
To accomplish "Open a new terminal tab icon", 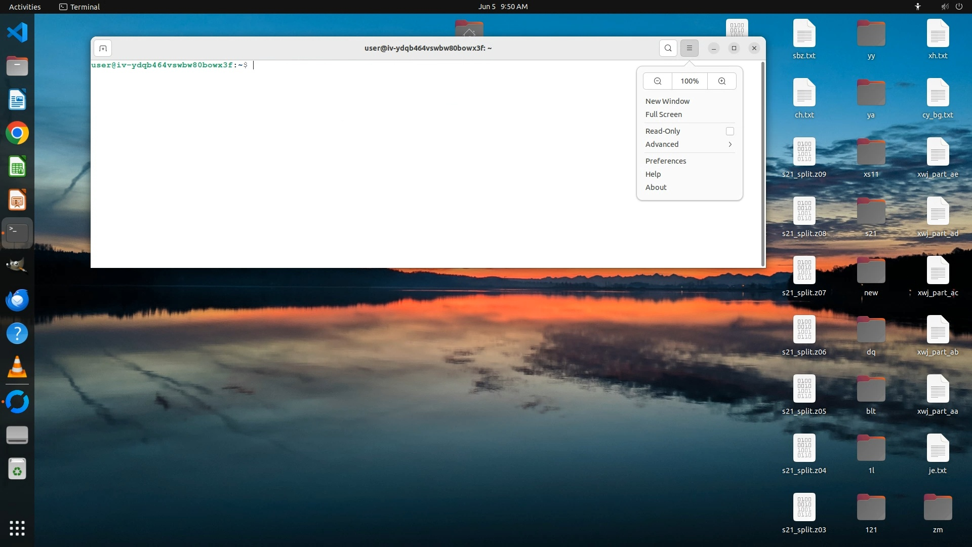I will click(x=103, y=48).
